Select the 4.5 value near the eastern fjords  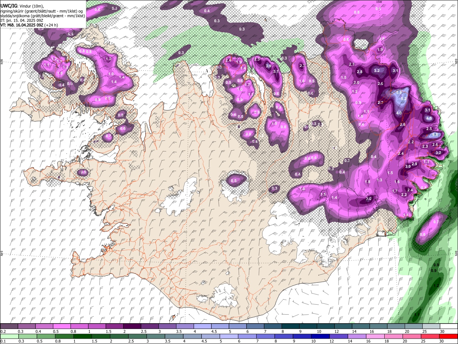point(429,118)
